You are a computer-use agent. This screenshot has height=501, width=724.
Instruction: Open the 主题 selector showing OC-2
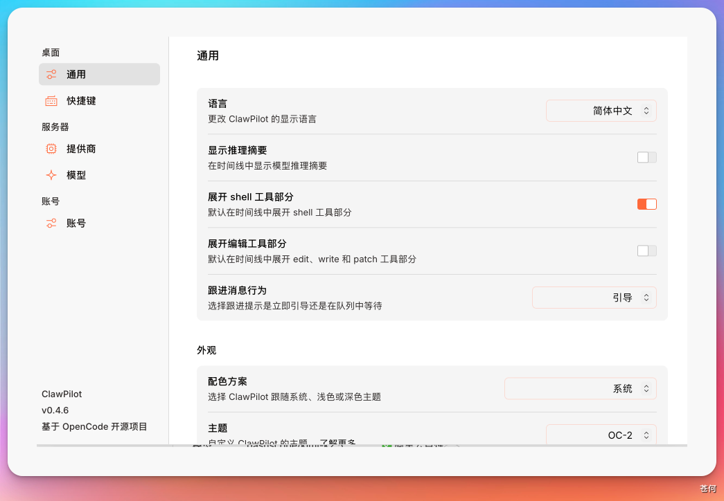click(601, 435)
